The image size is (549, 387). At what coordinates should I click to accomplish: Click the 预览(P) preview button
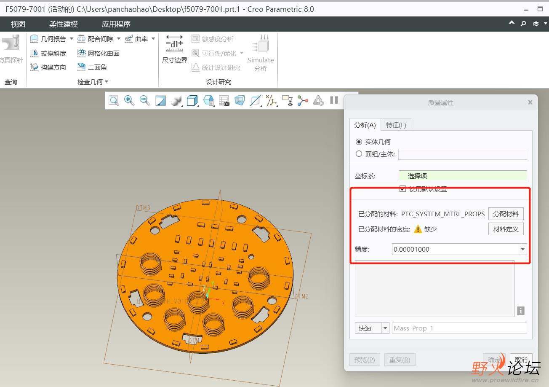tap(365, 360)
